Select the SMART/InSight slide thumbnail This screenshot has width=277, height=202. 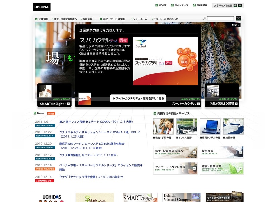click(54, 95)
